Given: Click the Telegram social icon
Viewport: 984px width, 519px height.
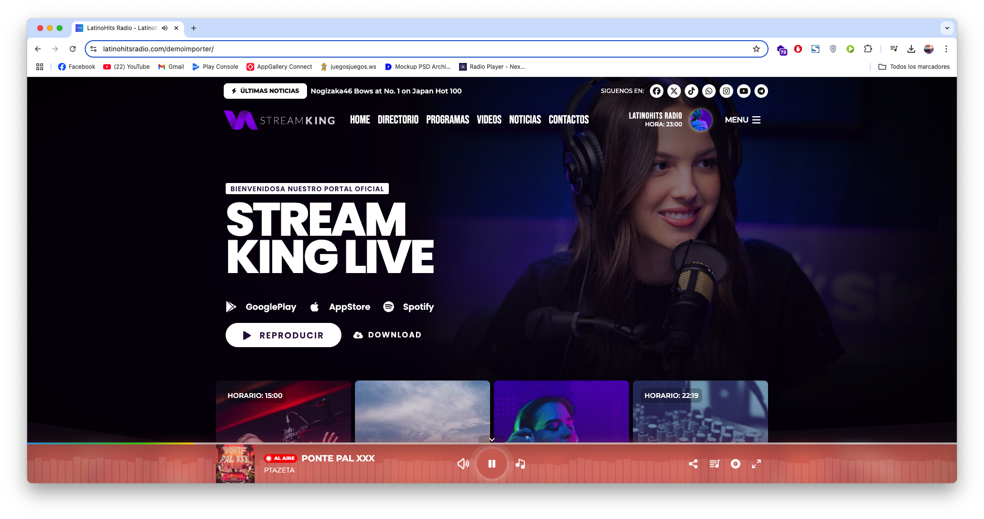Looking at the screenshot, I should (x=761, y=91).
